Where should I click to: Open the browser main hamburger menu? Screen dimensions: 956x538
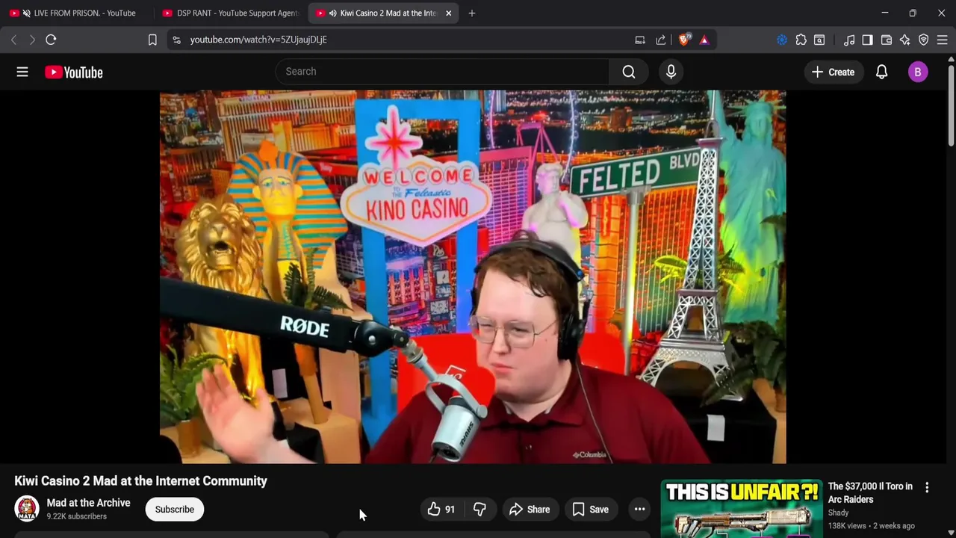(943, 40)
